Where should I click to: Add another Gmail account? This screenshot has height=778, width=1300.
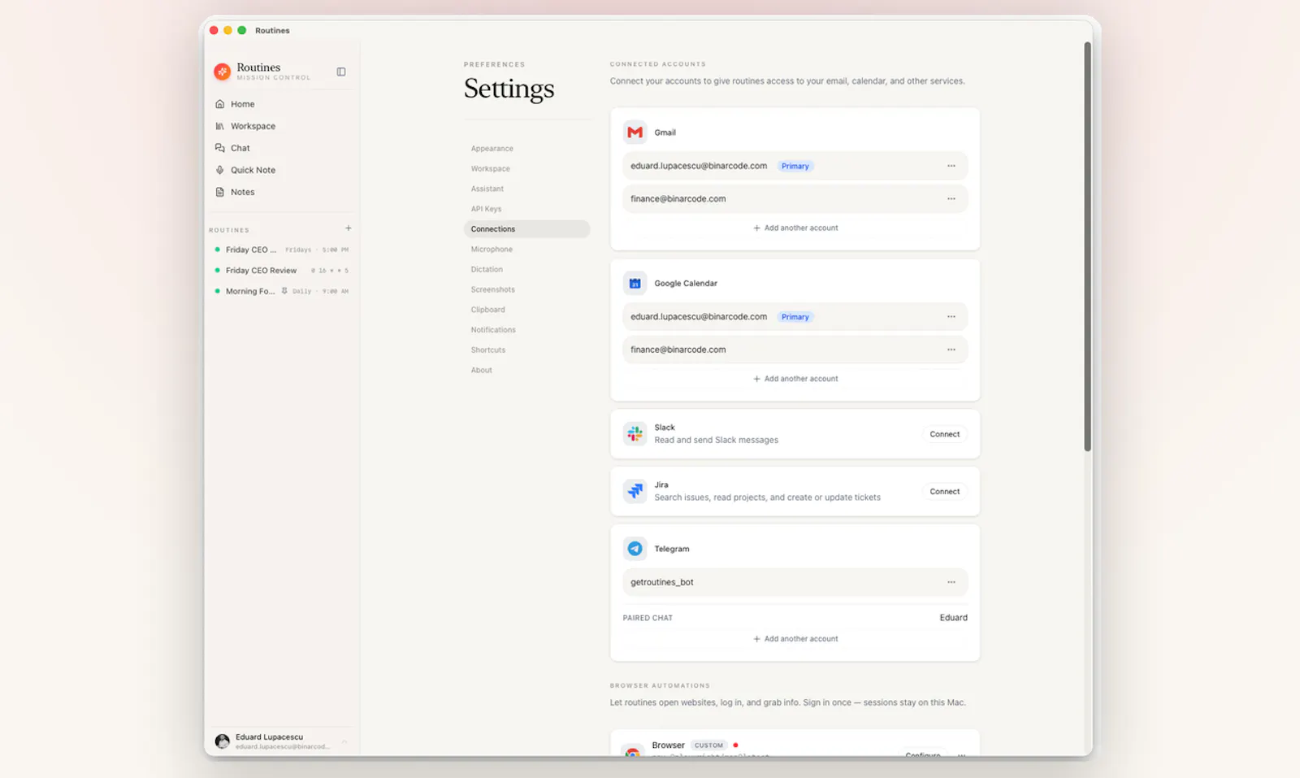[x=795, y=228]
